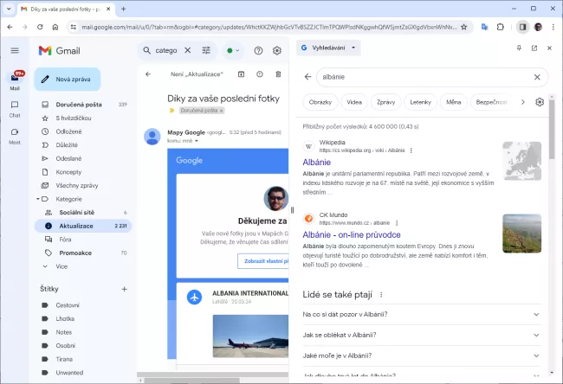Open the Promoakce category
Screen dimensions: 563x384
coord(74,253)
